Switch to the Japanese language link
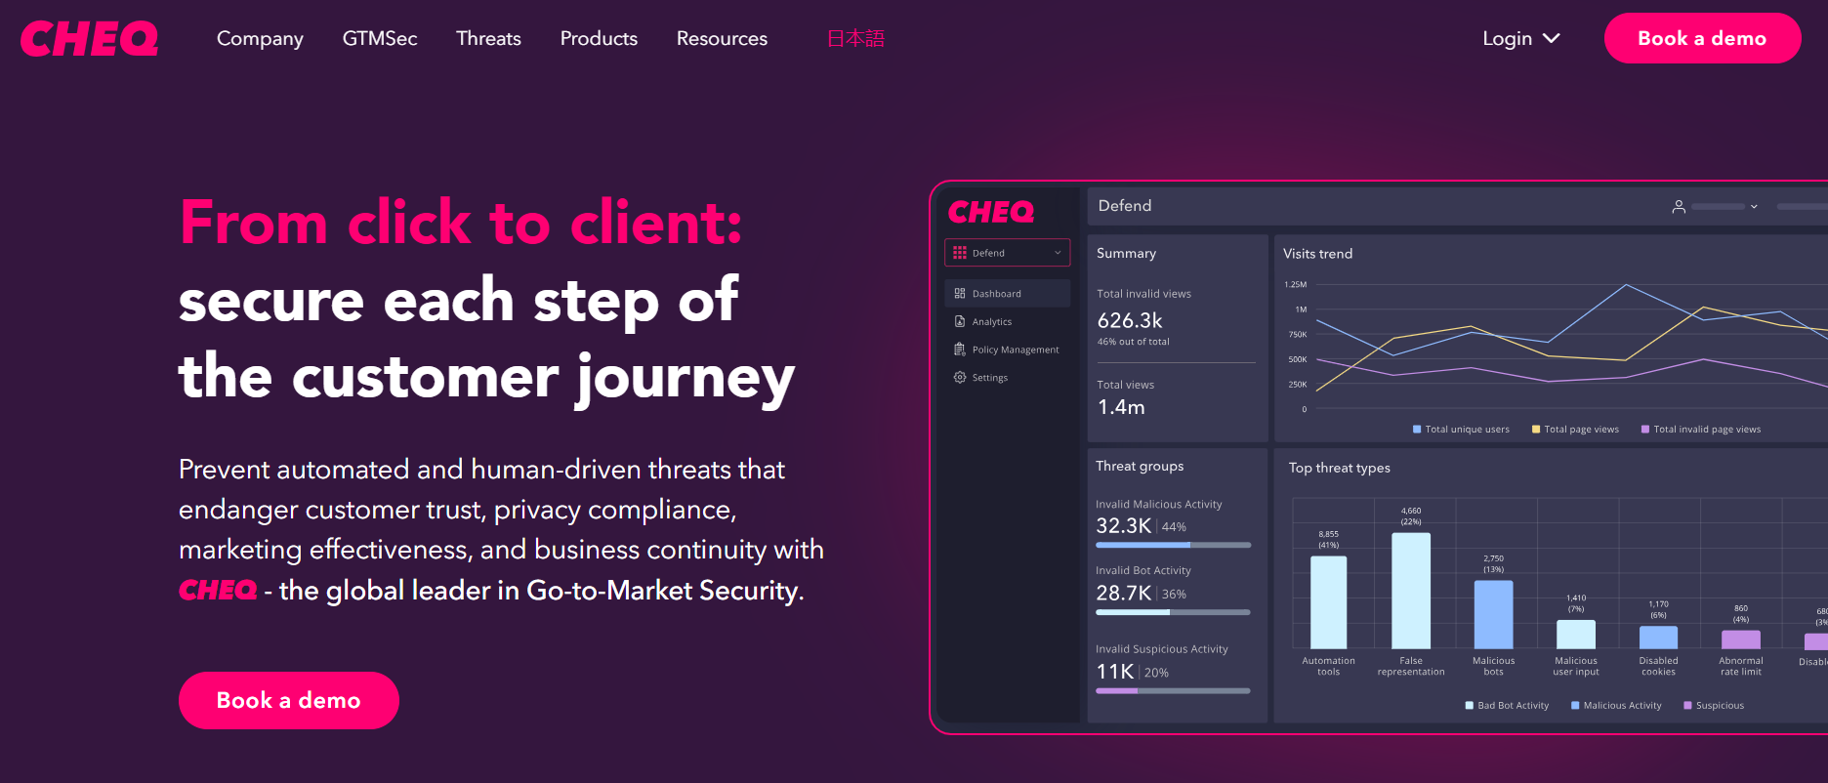Screen dimensions: 1828x783 [855, 38]
